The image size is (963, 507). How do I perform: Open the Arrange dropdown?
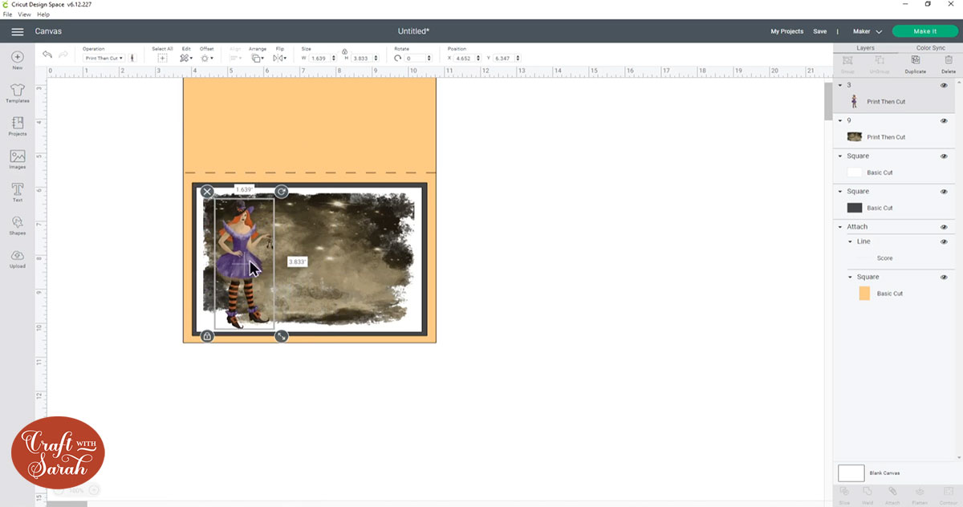pos(257,59)
